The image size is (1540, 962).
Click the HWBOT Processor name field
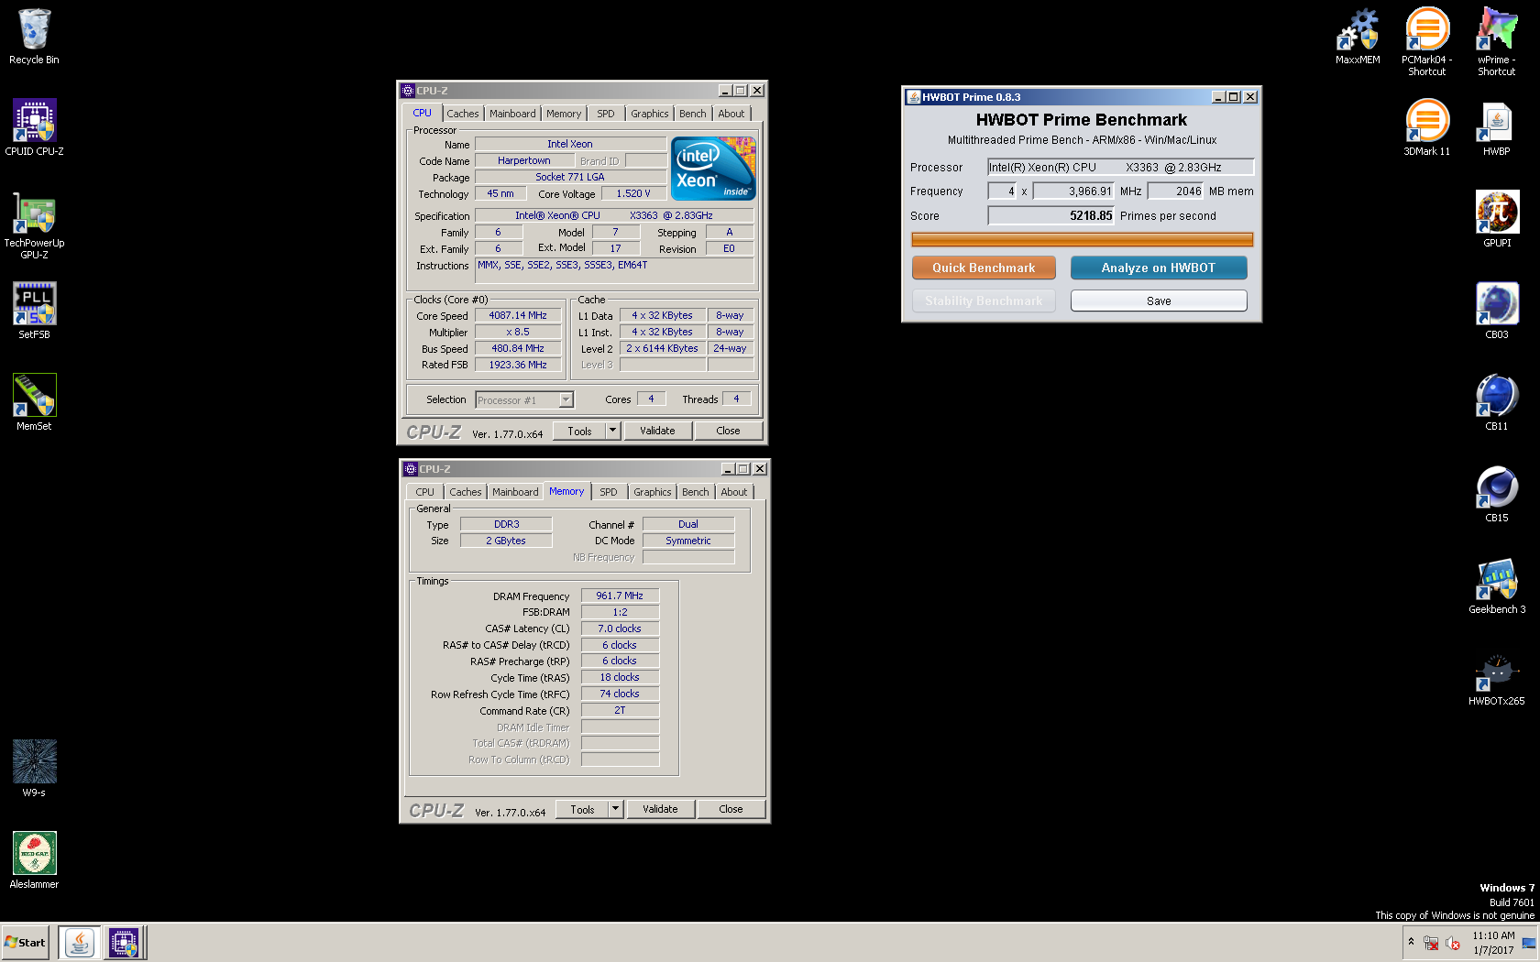[1120, 167]
